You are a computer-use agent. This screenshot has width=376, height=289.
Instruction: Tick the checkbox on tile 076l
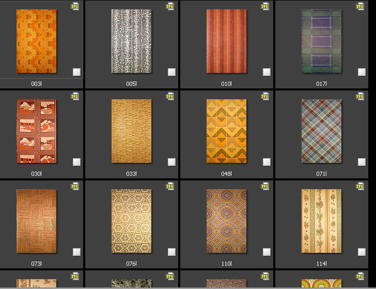click(171, 252)
